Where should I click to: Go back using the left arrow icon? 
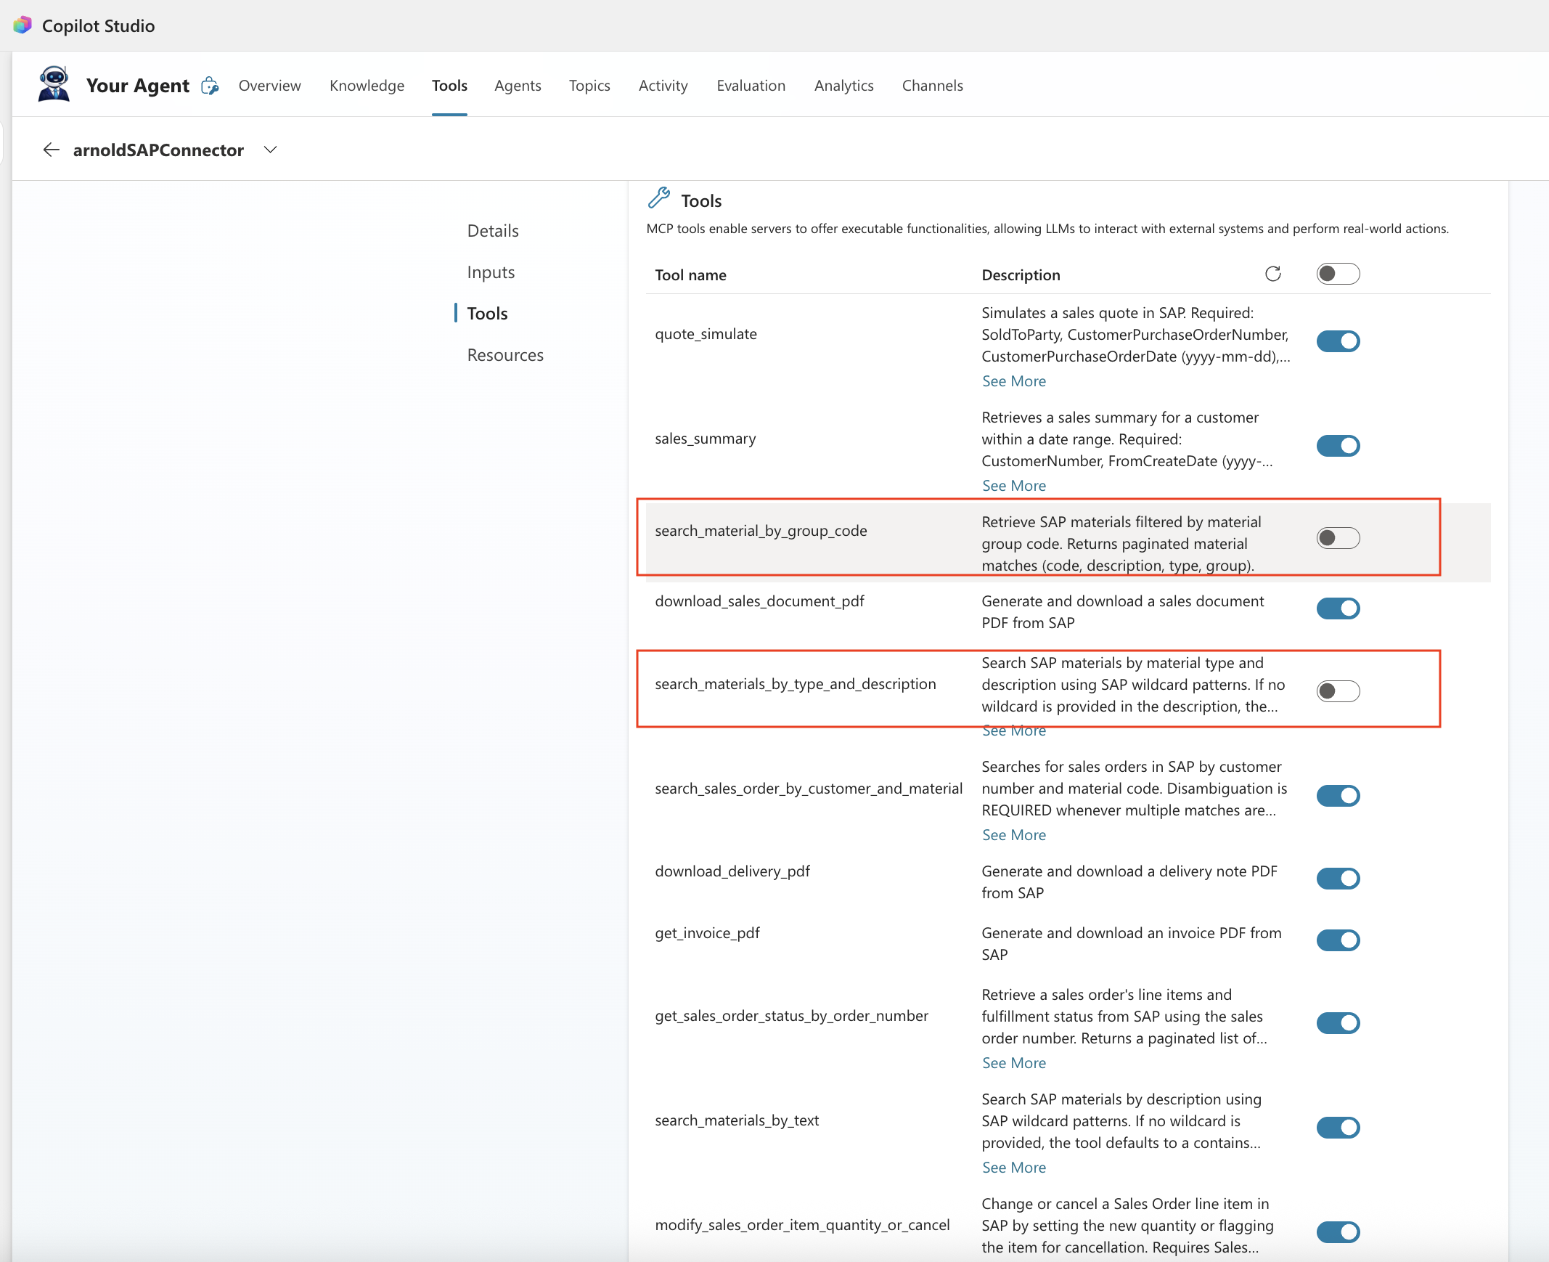51,150
